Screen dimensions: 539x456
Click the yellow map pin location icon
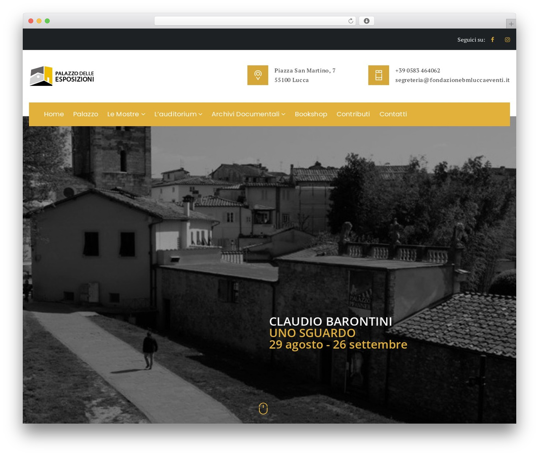coord(258,75)
